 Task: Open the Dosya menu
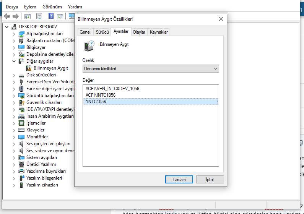[x=12, y=7]
